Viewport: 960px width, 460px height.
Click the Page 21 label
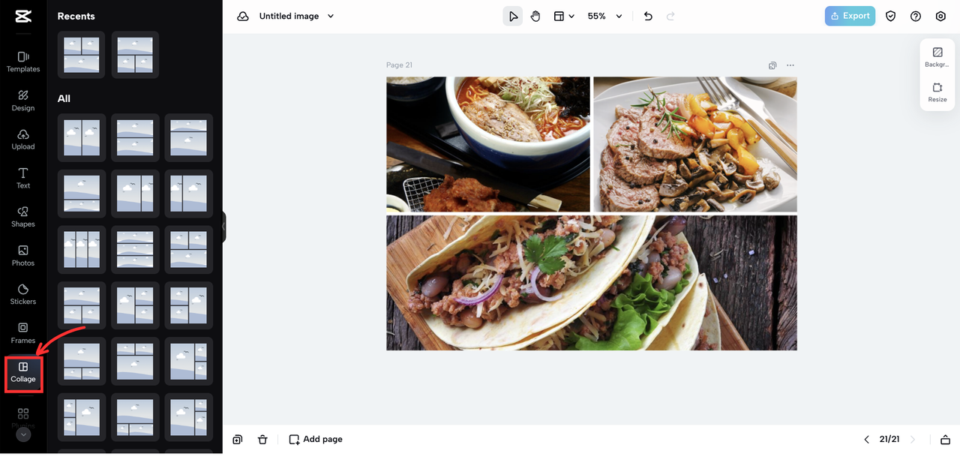click(399, 65)
